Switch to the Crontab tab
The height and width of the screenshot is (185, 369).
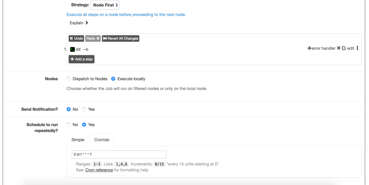tap(102, 140)
